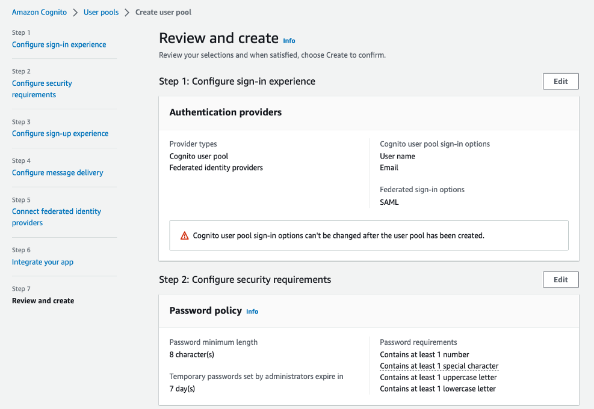The width and height of the screenshot is (594, 409).
Task: Open Configure sign-up experience step
Action: click(60, 133)
